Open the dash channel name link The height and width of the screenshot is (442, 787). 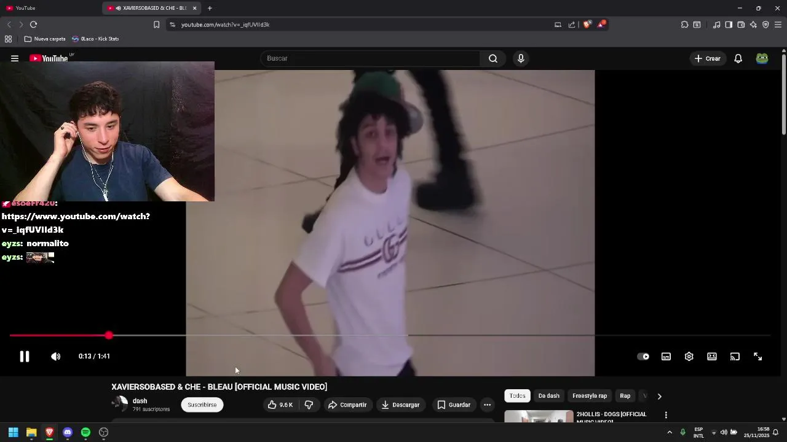tap(140, 401)
